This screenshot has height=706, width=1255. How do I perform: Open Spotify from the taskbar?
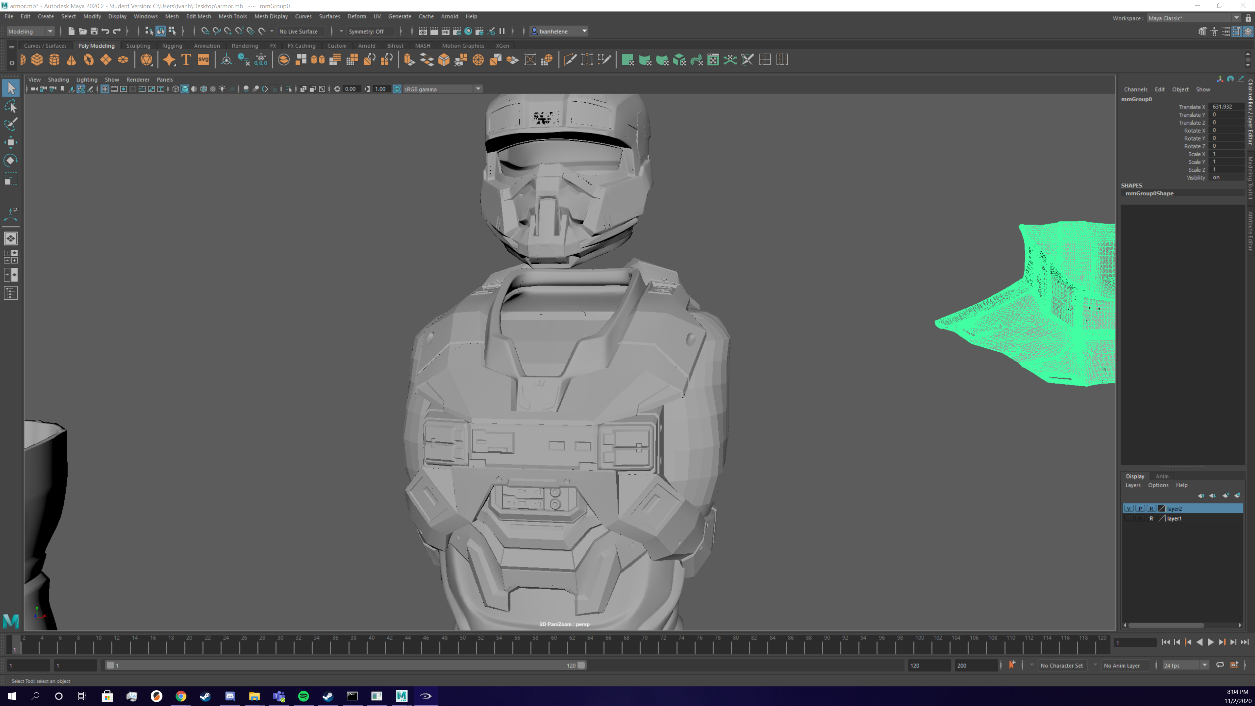[x=303, y=696]
